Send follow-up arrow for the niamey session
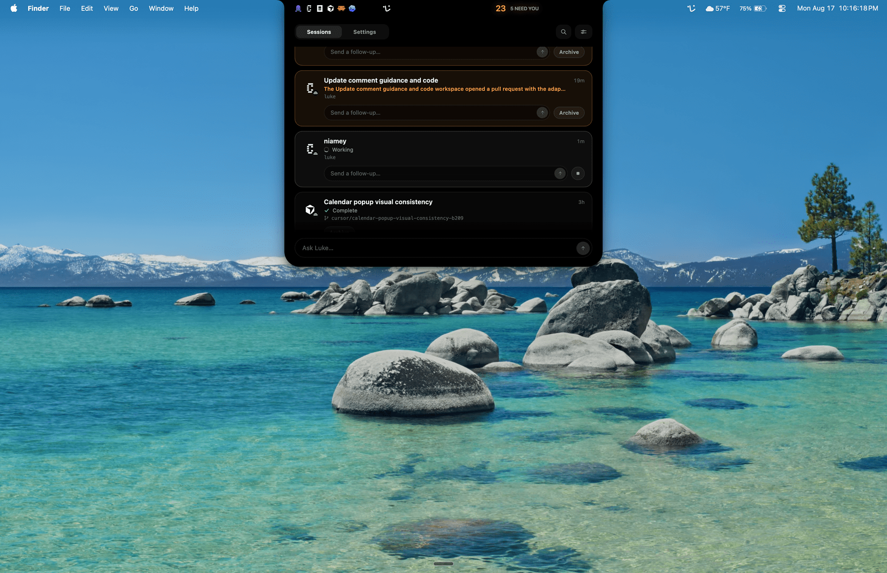The image size is (887, 573). pos(560,173)
